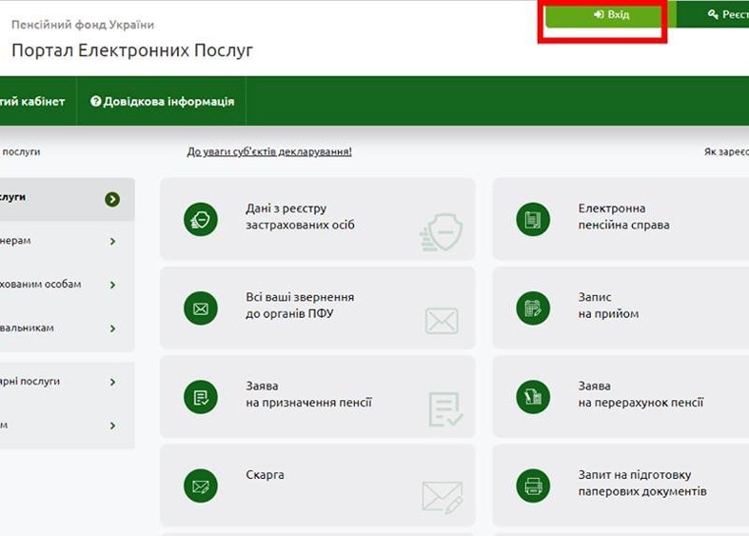Open Заява на призначення пенсії text
Screen dimensions: 749x536
pos(308,394)
